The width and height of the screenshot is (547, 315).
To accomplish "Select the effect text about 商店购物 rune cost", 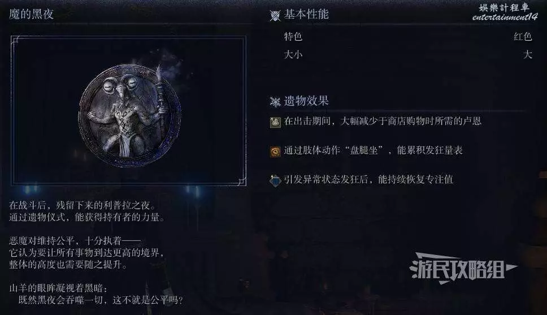I will 383,121.
